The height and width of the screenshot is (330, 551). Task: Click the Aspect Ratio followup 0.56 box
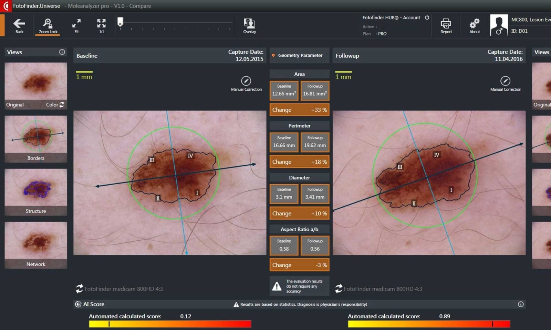(315, 245)
